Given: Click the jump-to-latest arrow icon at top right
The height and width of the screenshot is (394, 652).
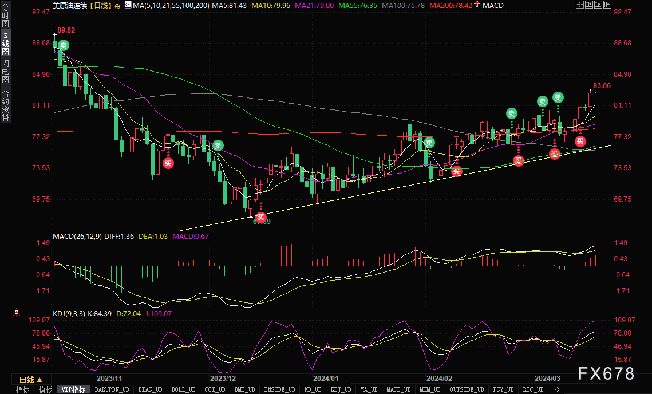Looking at the screenshot, I should coord(607,5).
